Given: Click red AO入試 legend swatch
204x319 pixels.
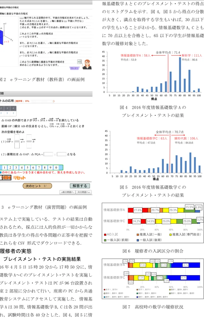Looking at the screenshot, I should [x=105, y=235].
